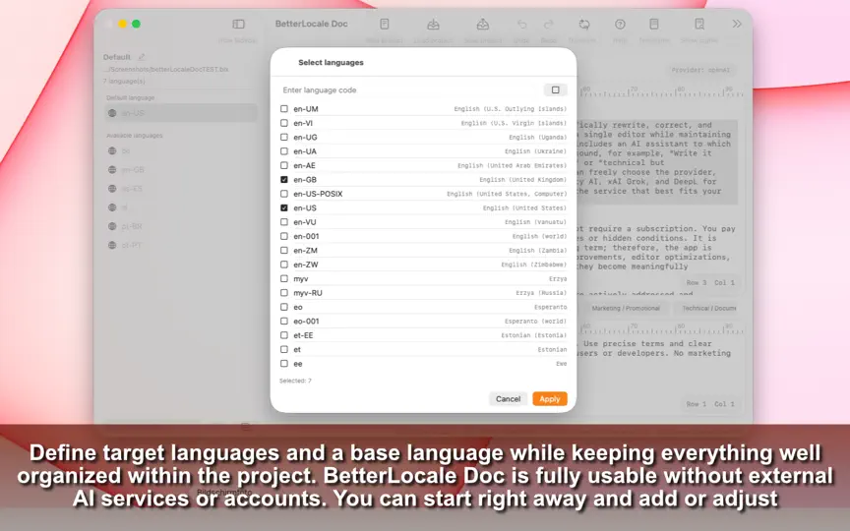This screenshot has height=531, width=850.
Task: Click the 'Esperanto' description text
Action: [x=551, y=307]
